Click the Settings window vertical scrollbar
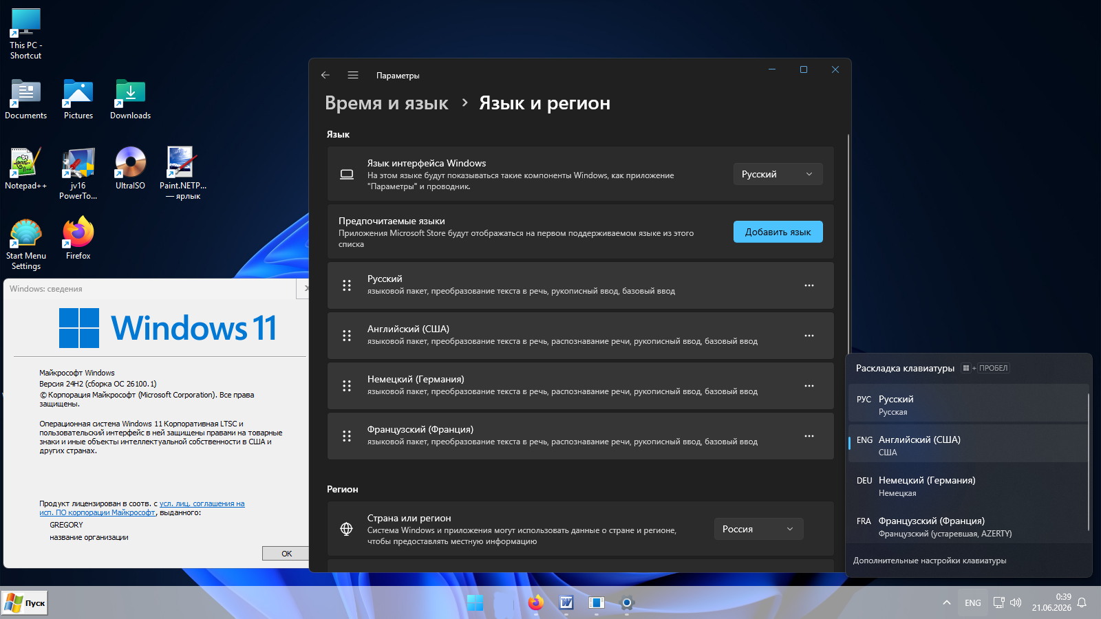 (848, 244)
